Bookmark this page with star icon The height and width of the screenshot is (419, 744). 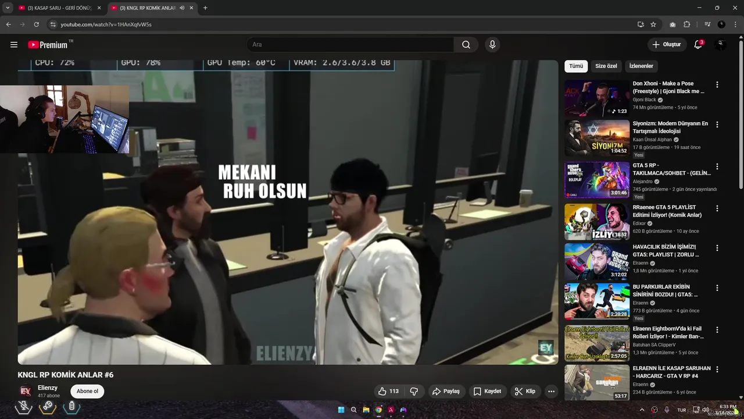pyautogui.click(x=653, y=24)
